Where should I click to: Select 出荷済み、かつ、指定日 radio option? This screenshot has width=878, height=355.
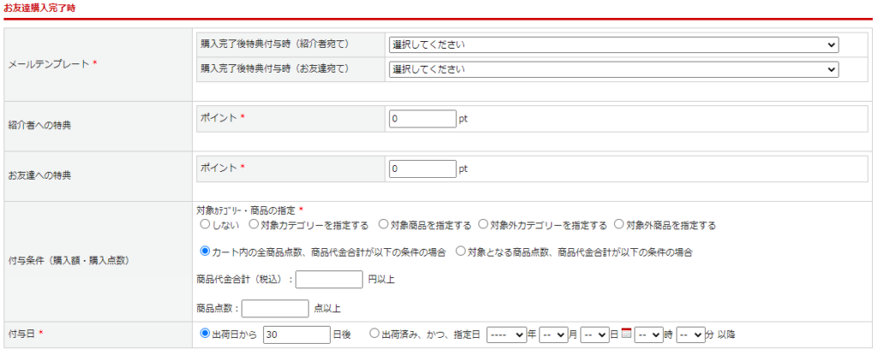[x=375, y=334]
